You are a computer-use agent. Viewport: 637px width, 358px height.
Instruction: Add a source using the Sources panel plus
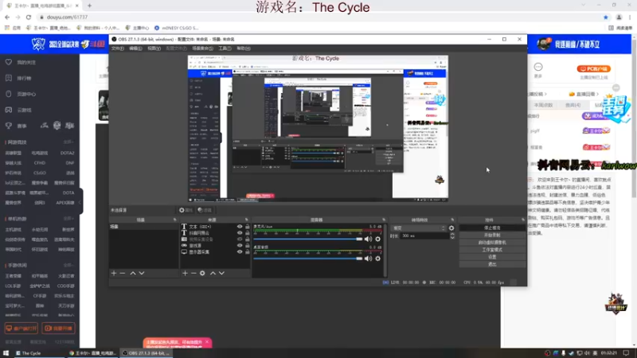[185, 273]
